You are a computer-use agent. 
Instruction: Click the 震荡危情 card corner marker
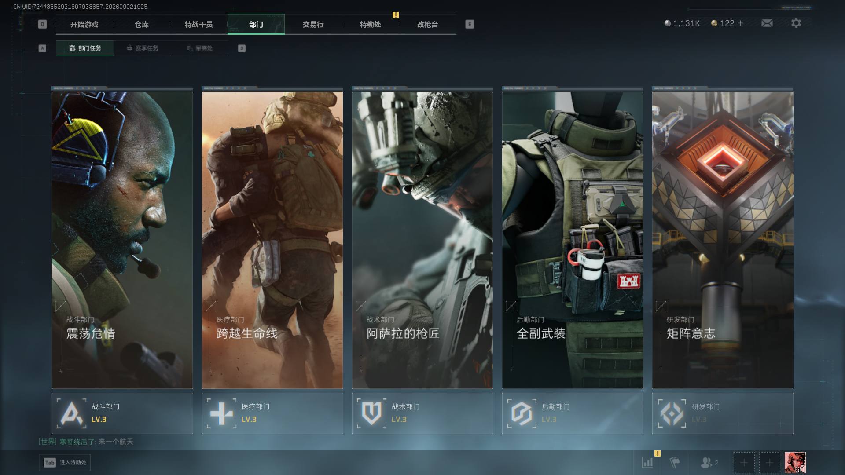tap(61, 306)
